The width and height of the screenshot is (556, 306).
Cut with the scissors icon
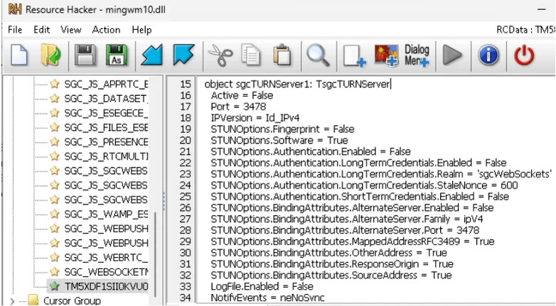(x=220, y=55)
